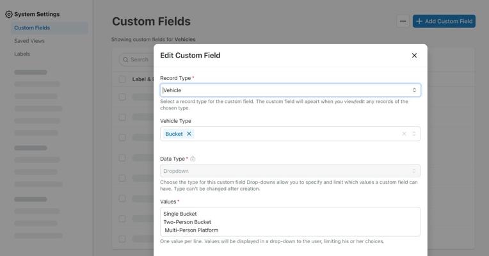Viewport: 489px width, 256px height.
Task: Open Saved Views in the sidebar
Action: [29, 41]
